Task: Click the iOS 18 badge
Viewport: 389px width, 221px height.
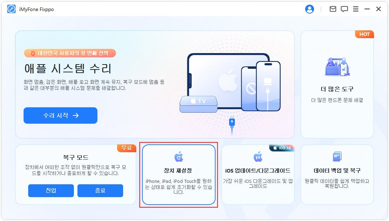Action: (x=282, y=148)
